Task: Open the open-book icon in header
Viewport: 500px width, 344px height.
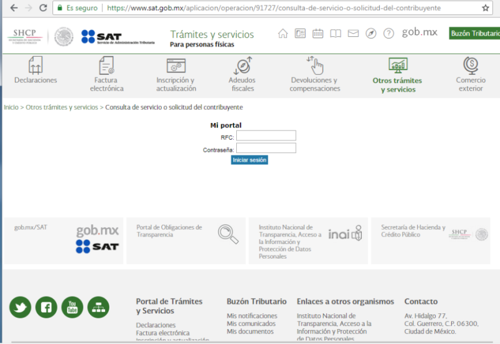Action: click(336, 33)
